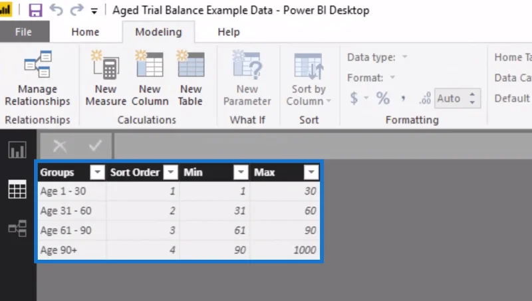Create a New Table
Image resolution: width=532 pixels, height=301 pixels.
pyautogui.click(x=191, y=78)
